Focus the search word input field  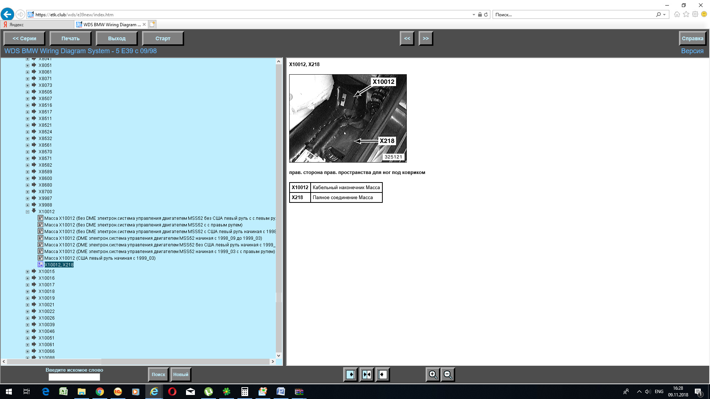pyautogui.click(x=74, y=377)
